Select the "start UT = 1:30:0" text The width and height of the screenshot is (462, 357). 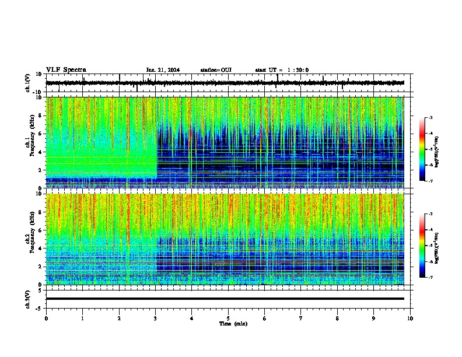point(282,70)
